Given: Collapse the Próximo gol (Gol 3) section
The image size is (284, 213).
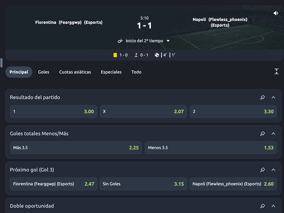Looking at the screenshot, I should pyautogui.click(x=273, y=170).
